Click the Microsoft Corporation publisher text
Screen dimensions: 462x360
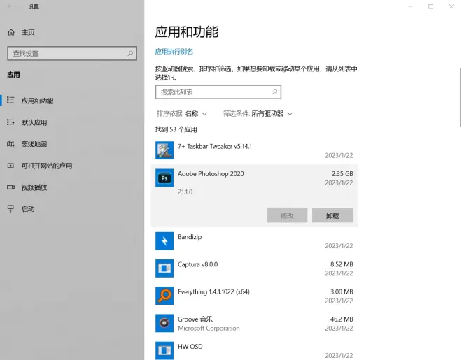[x=209, y=329]
